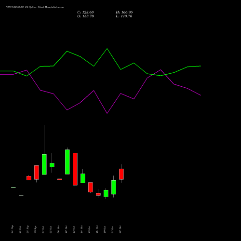The image size is (241, 241).
Task: Click the 01 Oct date axis label
Action: 43,229
